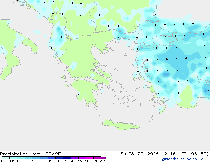The height and width of the screenshot is (162, 210).
Task: Click the '40' legend scale label
Action: click(87, 161)
